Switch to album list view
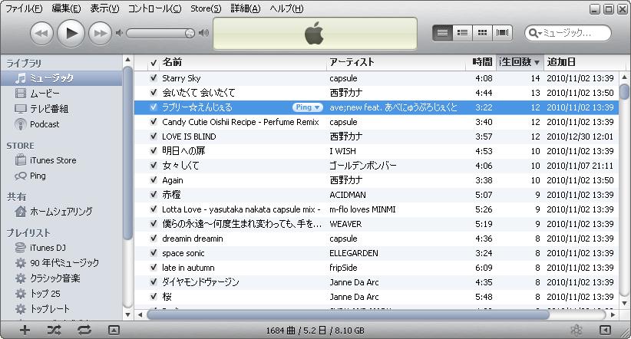Viewport: 631px width, 339px height. click(x=462, y=33)
